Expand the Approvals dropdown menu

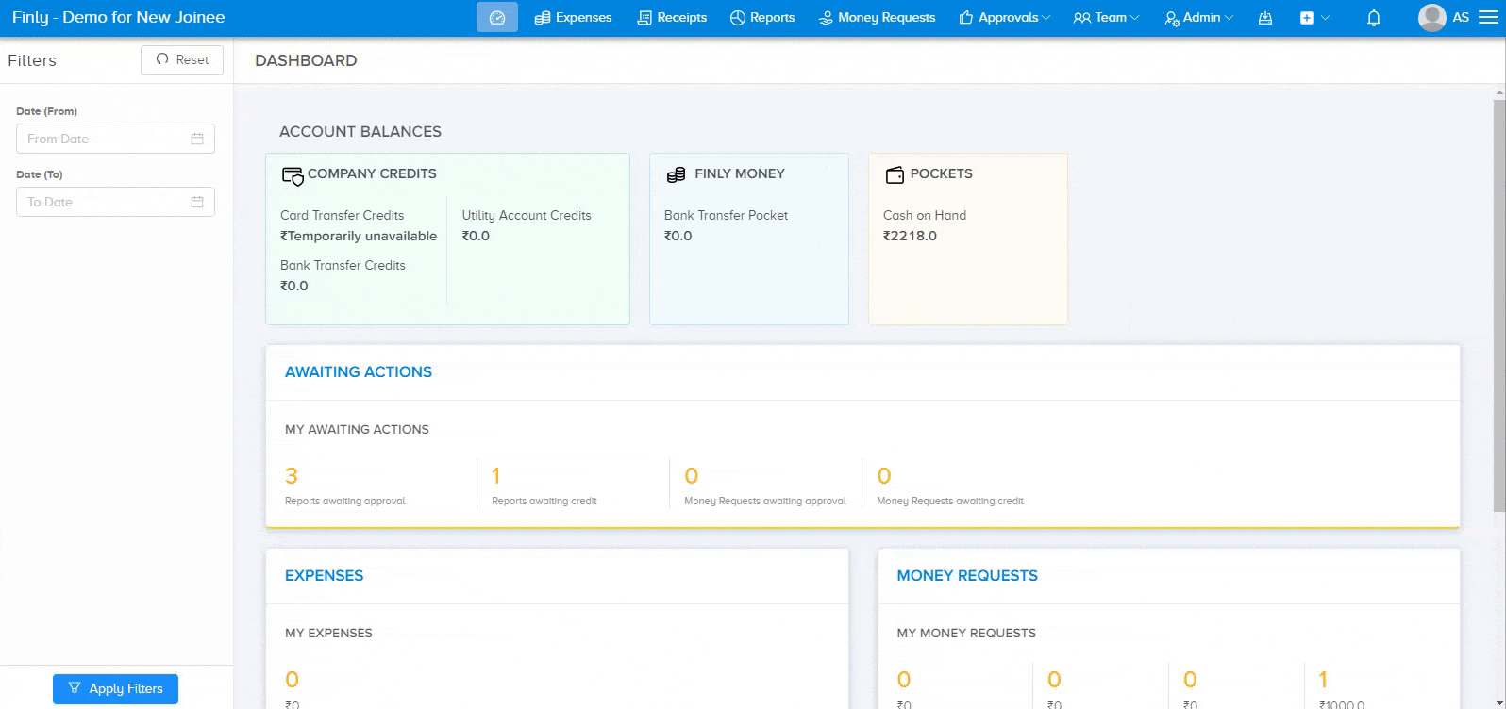point(1004,18)
